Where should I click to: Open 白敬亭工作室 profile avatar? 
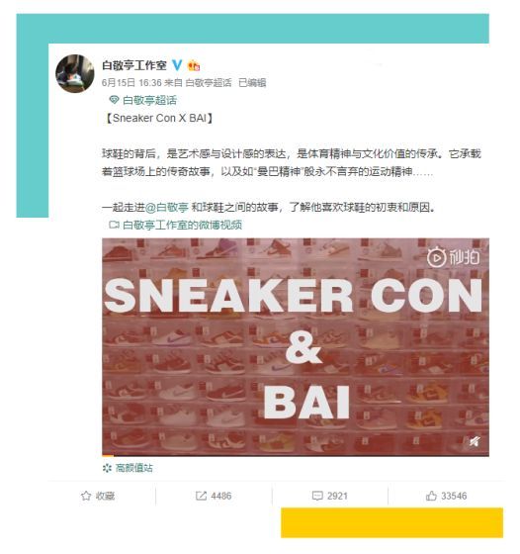pyautogui.click(x=75, y=73)
